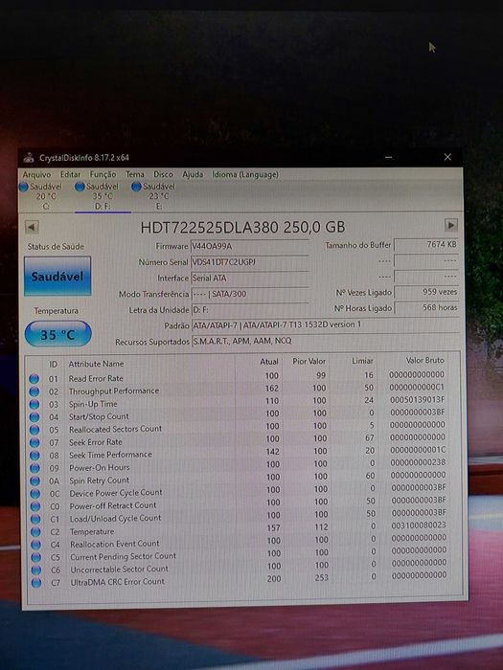Select the Power-On Hours attribute name

tap(100, 467)
